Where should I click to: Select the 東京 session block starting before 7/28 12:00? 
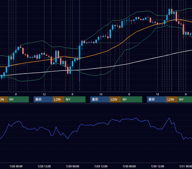(43, 99)
